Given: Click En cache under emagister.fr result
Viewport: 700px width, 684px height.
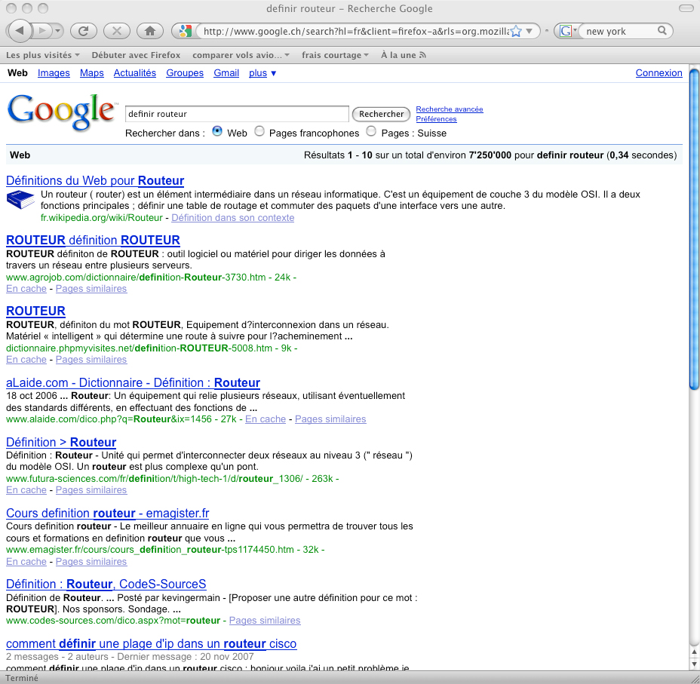Looking at the screenshot, I should point(26,561).
